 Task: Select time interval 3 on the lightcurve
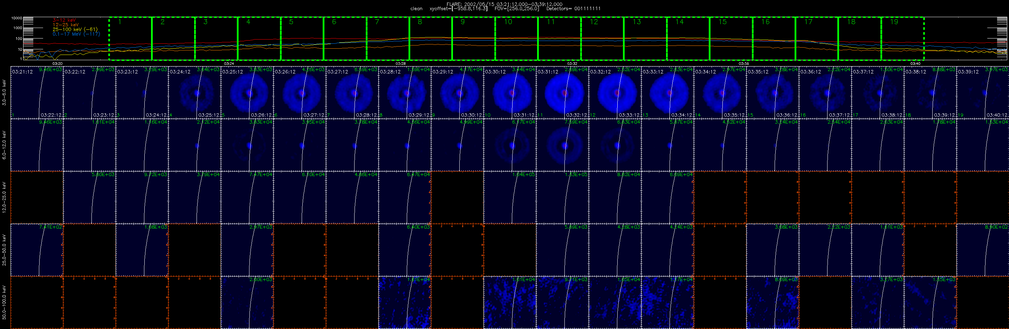pos(216,38)
